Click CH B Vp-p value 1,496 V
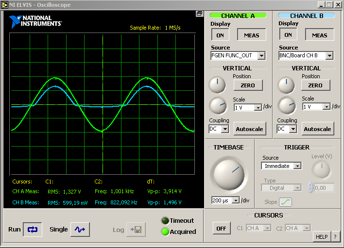The height and width of the screenshot is (248, 344). [x=172, y=202]
